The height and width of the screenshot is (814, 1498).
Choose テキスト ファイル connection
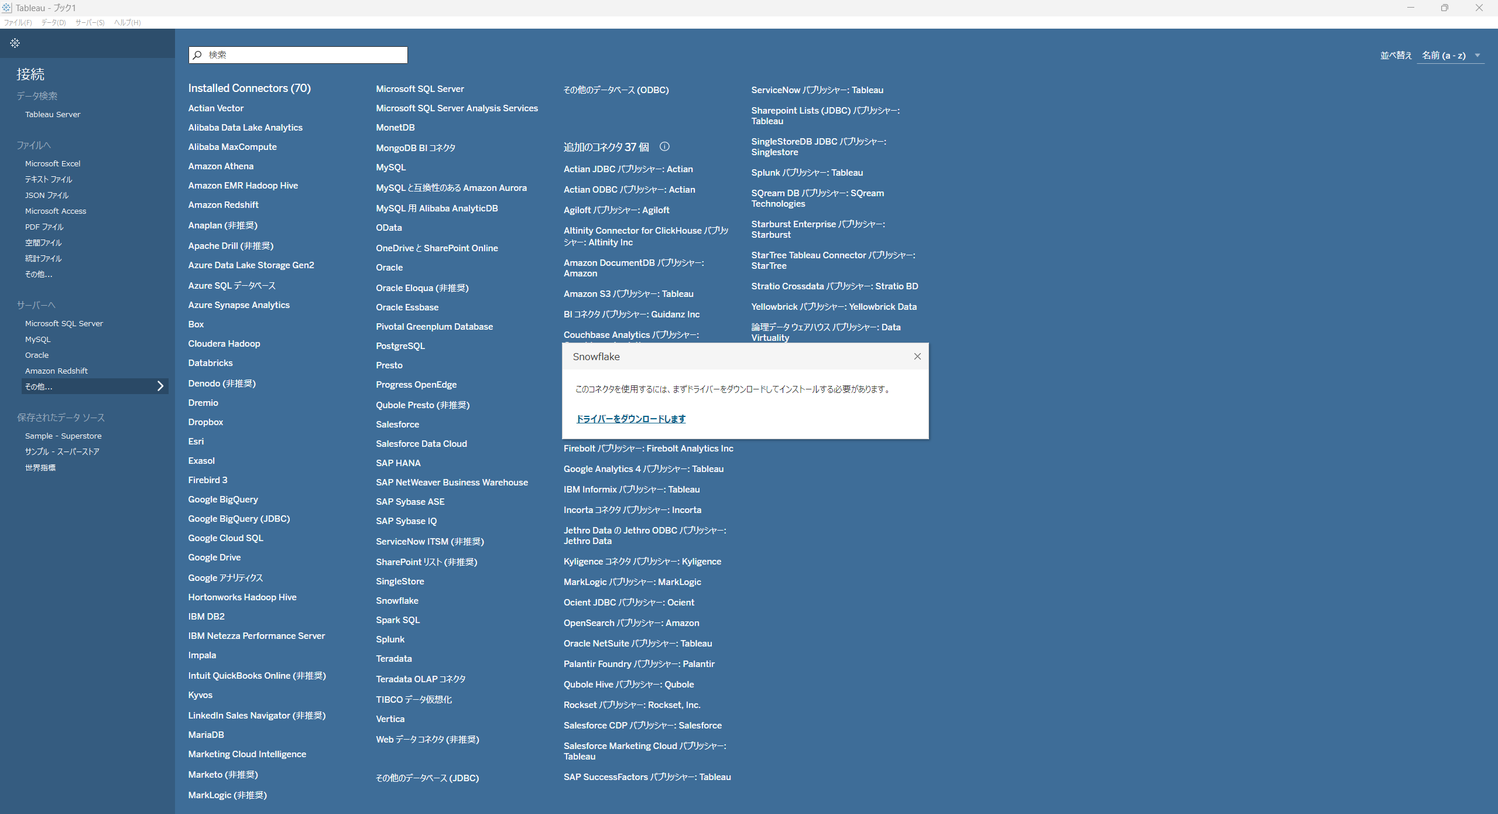pos(49,180)
